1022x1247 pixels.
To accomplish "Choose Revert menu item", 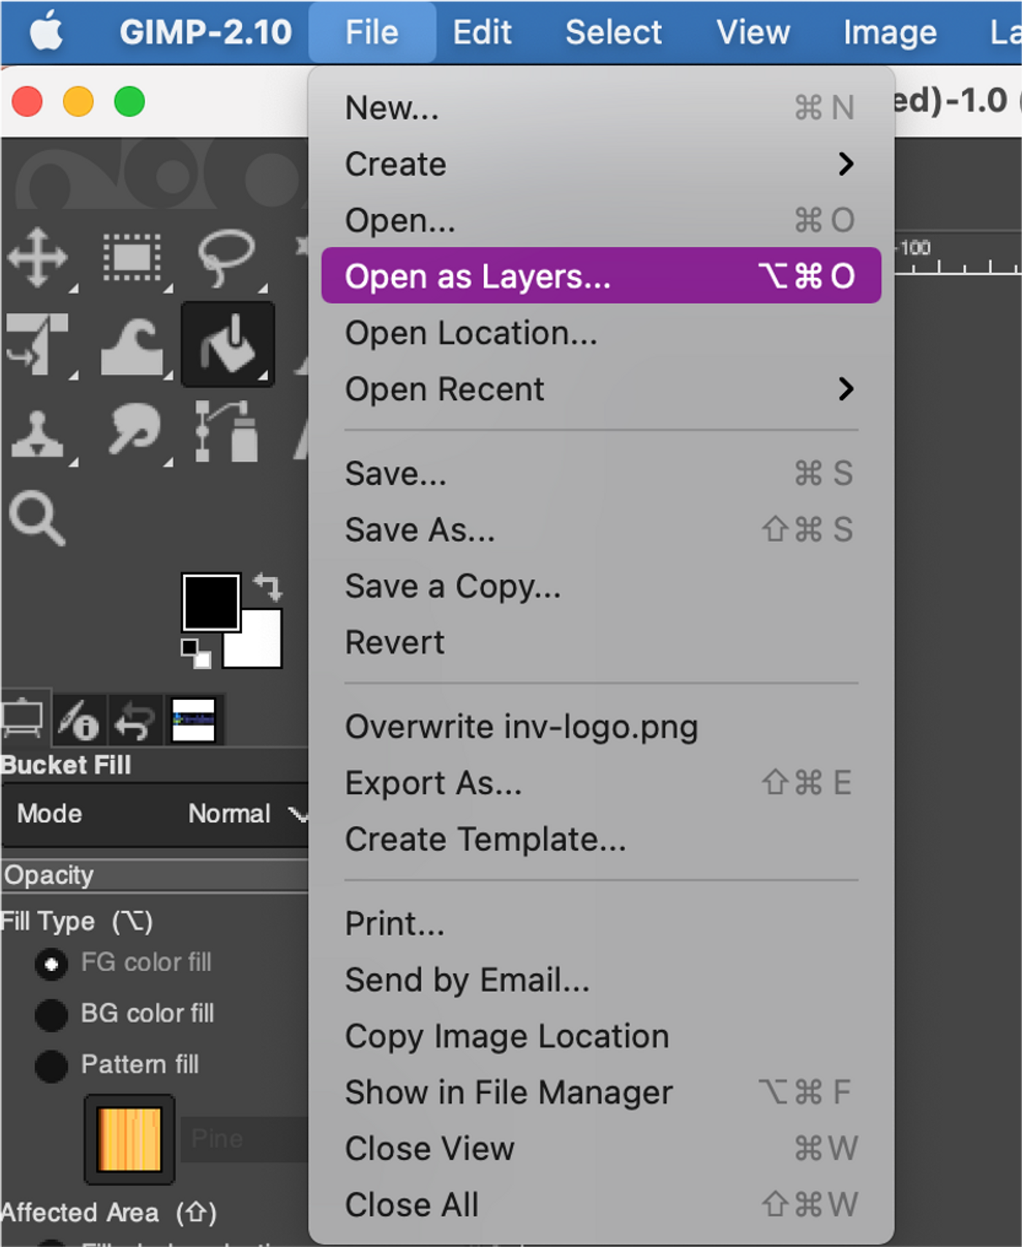I will click(x=601, y=642).
